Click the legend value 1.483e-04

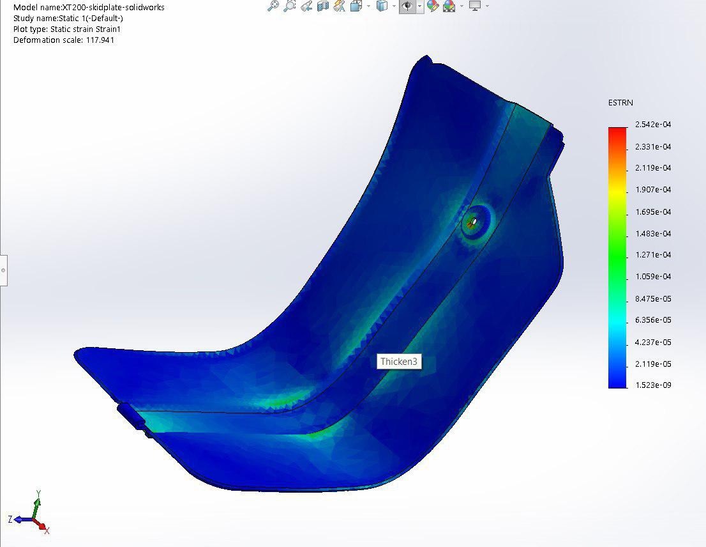(x=653, y=233)
